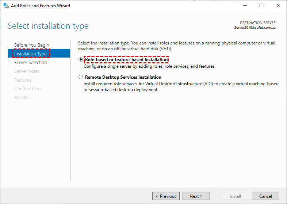Screen dimensions: 287x204
Task: Click the Confirmation step in sidebar
Action: (27, 89)
